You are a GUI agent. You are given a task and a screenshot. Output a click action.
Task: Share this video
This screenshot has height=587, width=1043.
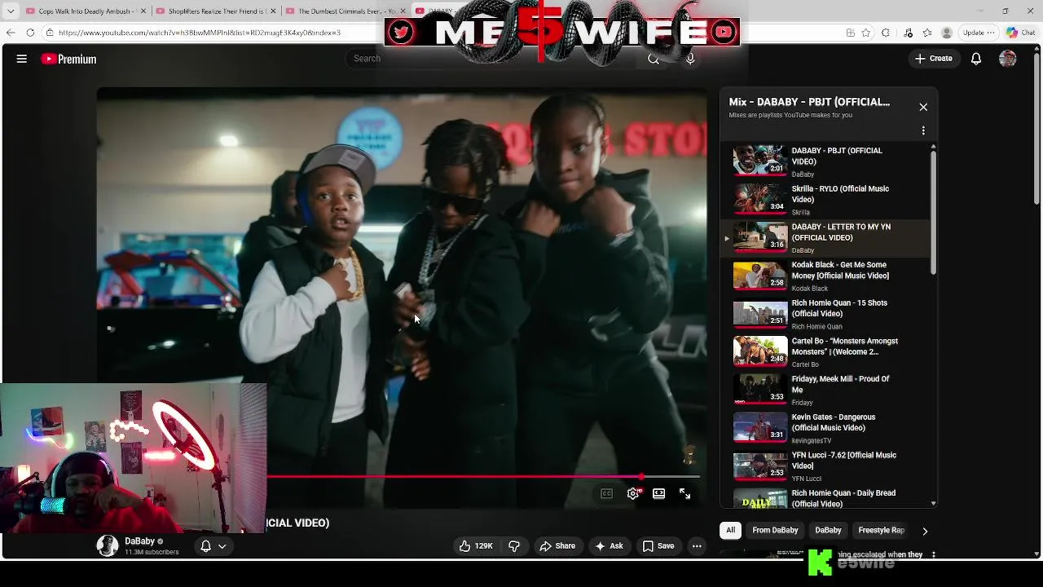click(x=557, y=546)
